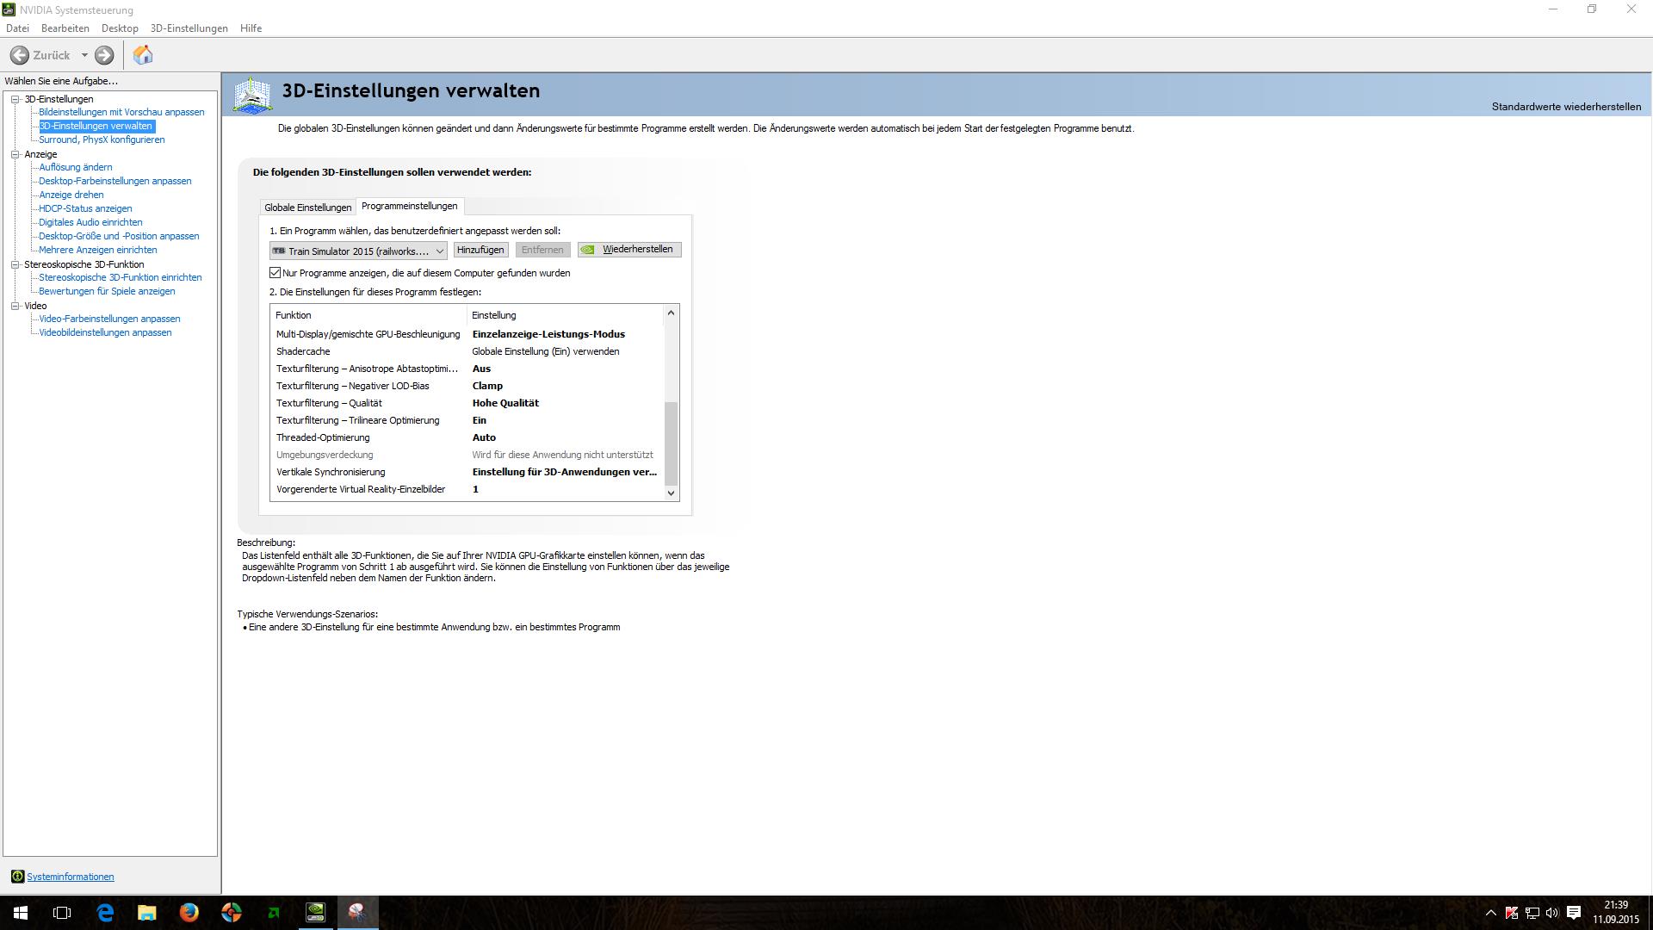
Task: Click the Systeminformationen icon
Action: pyautogui.click(x=17, y=877)
